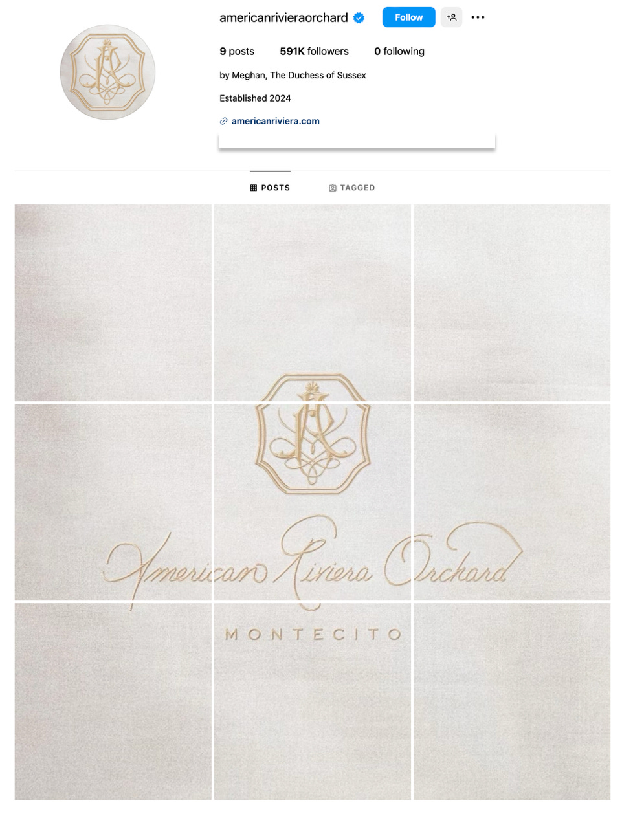
Task: Open the bottom-center post showing MONTECITO
Action: (313, 701)
